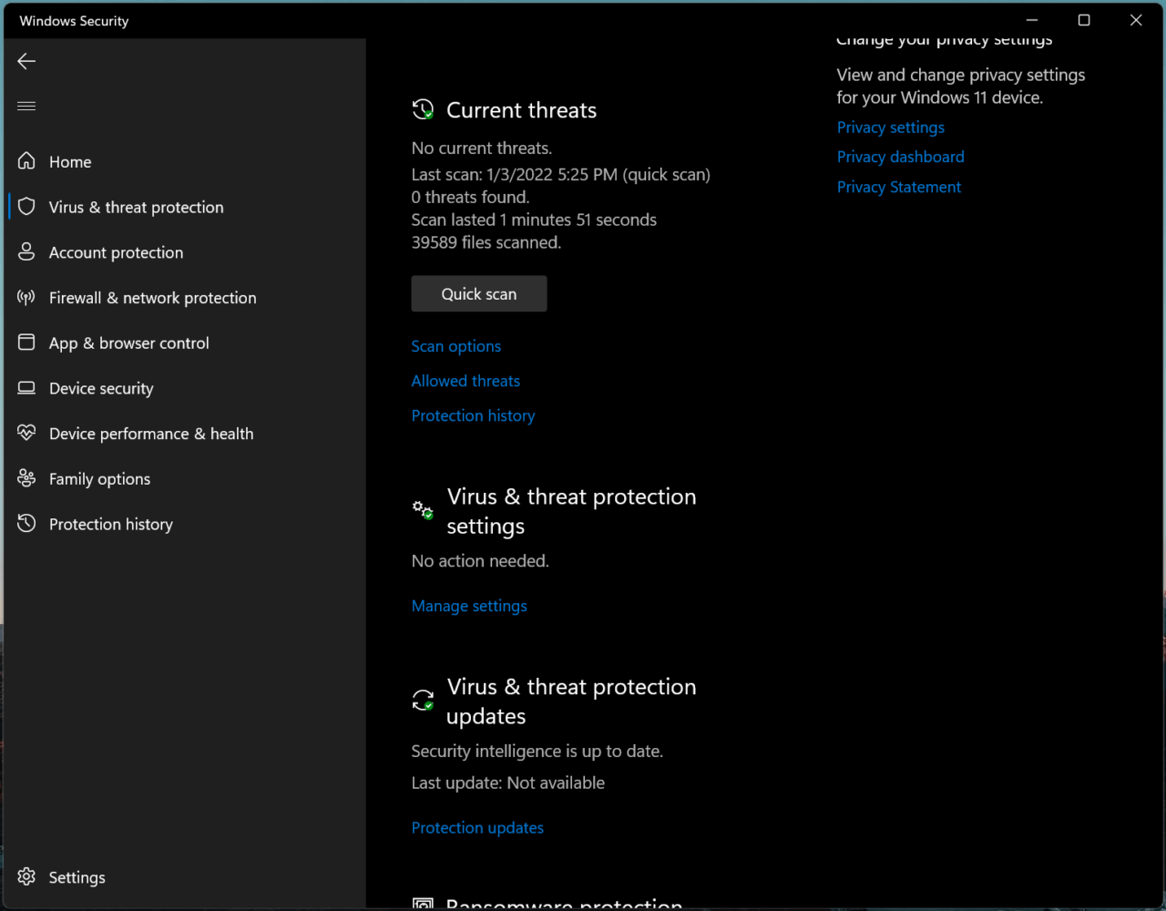Click the Home house icon
The height and width of the screenshot is (911, 1166).
click(26, 161)
